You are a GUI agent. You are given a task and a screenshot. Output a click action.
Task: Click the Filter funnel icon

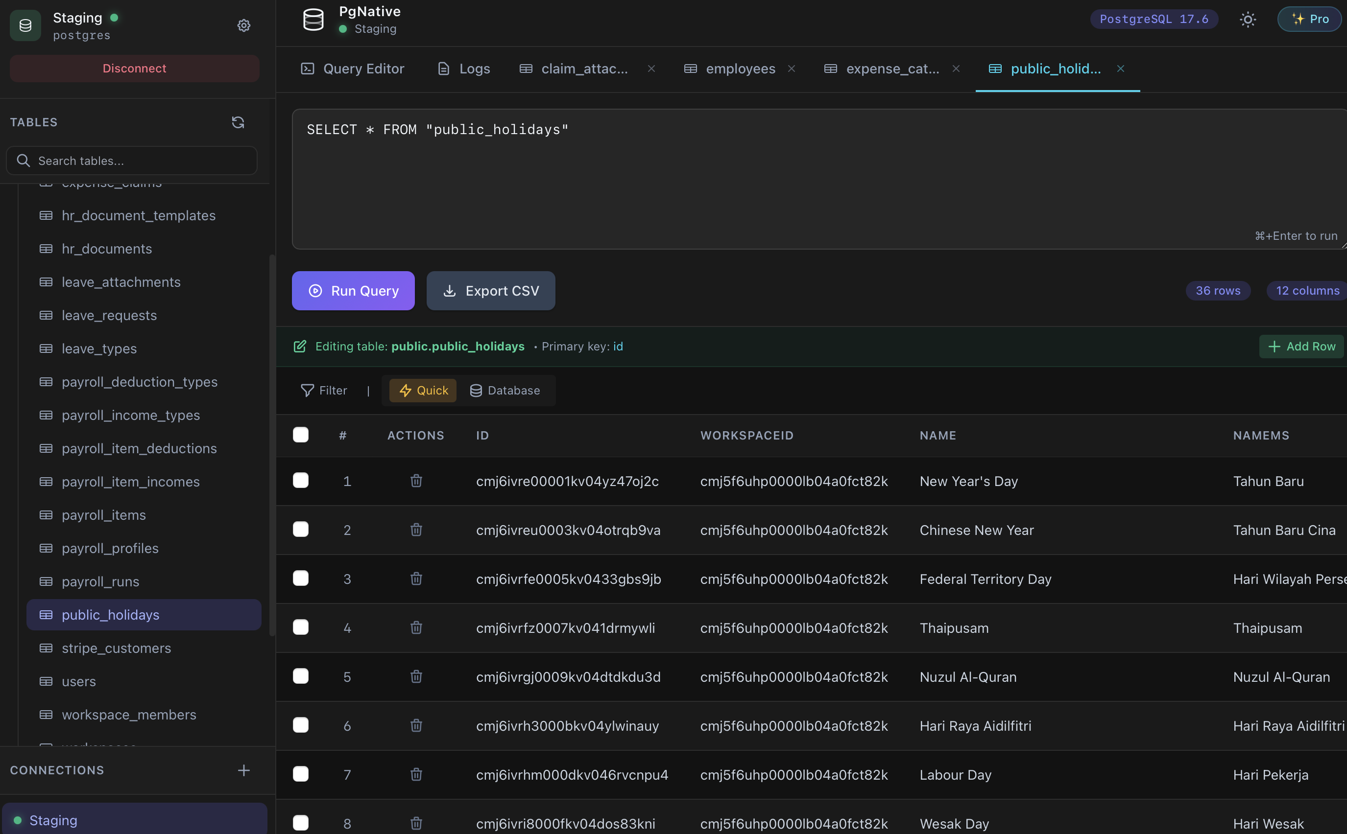pos(308,391)
